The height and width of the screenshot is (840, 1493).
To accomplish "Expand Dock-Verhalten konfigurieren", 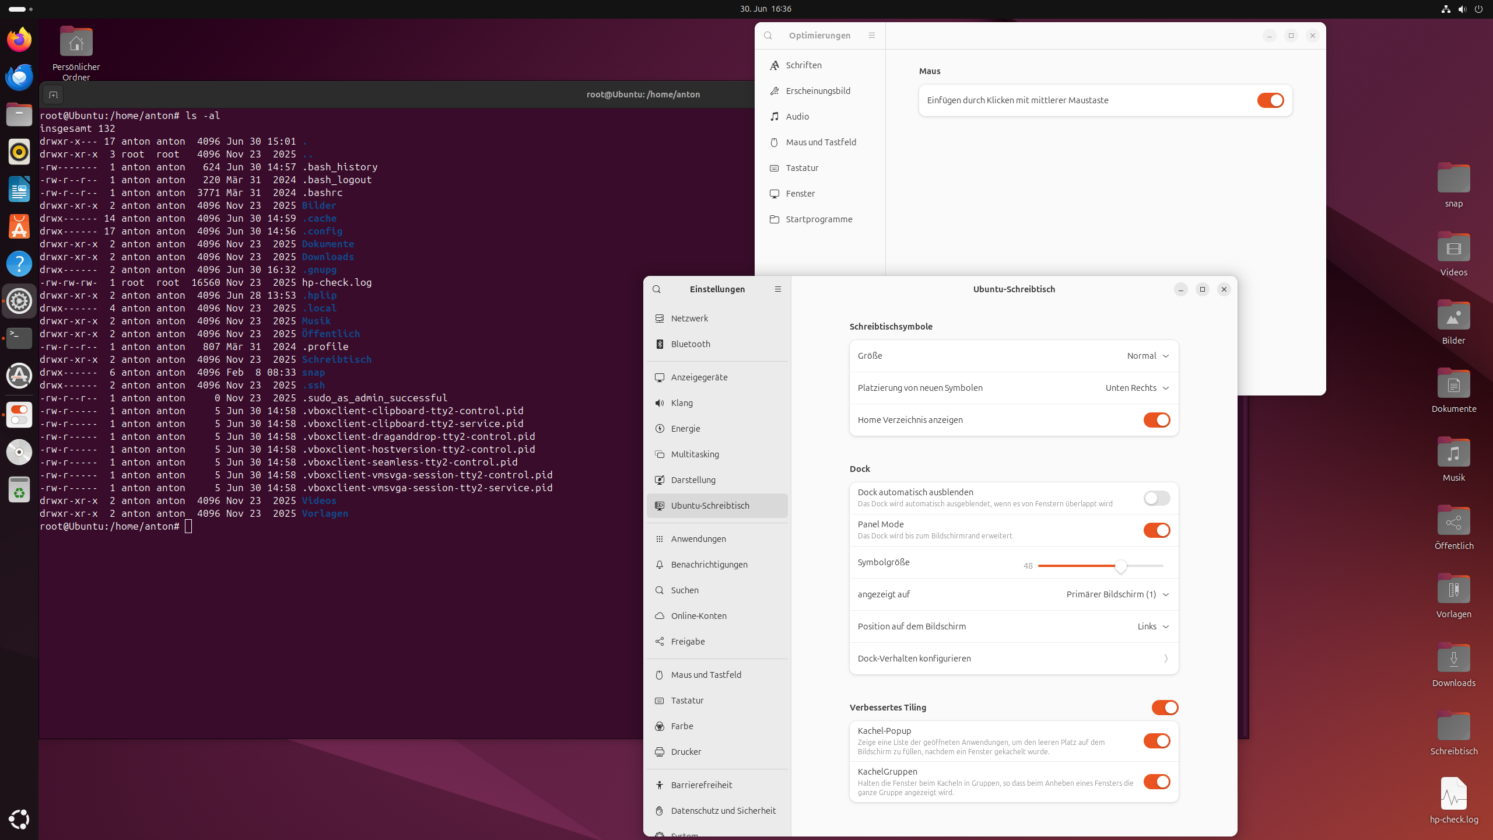I will [x=1014, y=659].
